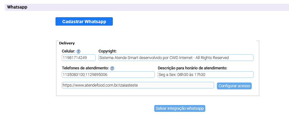Open help icon next to Celular
The image size is (289, 115).
tap(78, 51)
